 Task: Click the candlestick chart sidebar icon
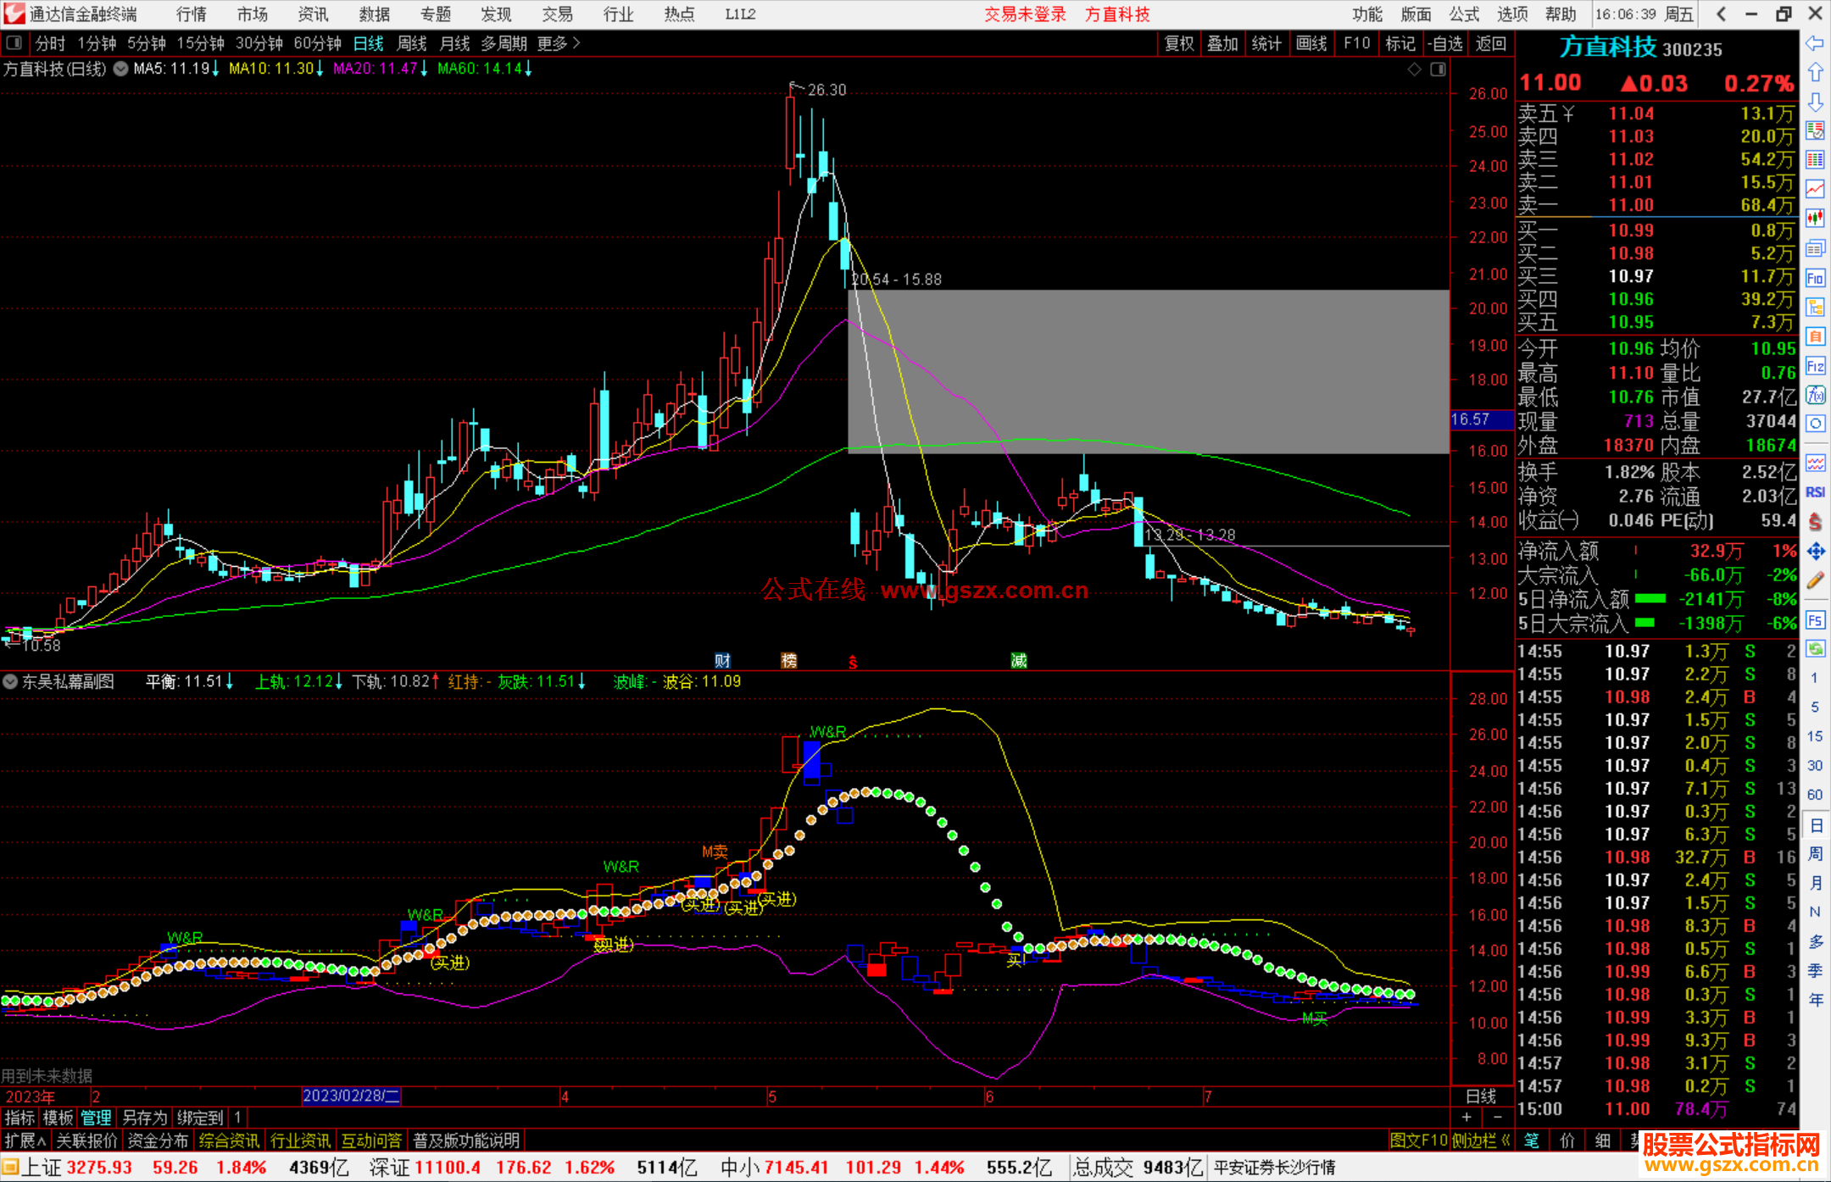click(1815, 218)
